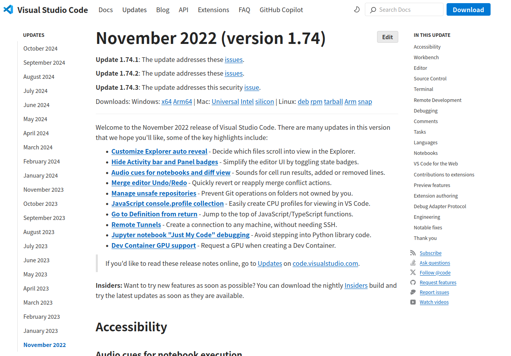Jump to Thank you section link
511x356 pixels.
(x=425, y=238)
